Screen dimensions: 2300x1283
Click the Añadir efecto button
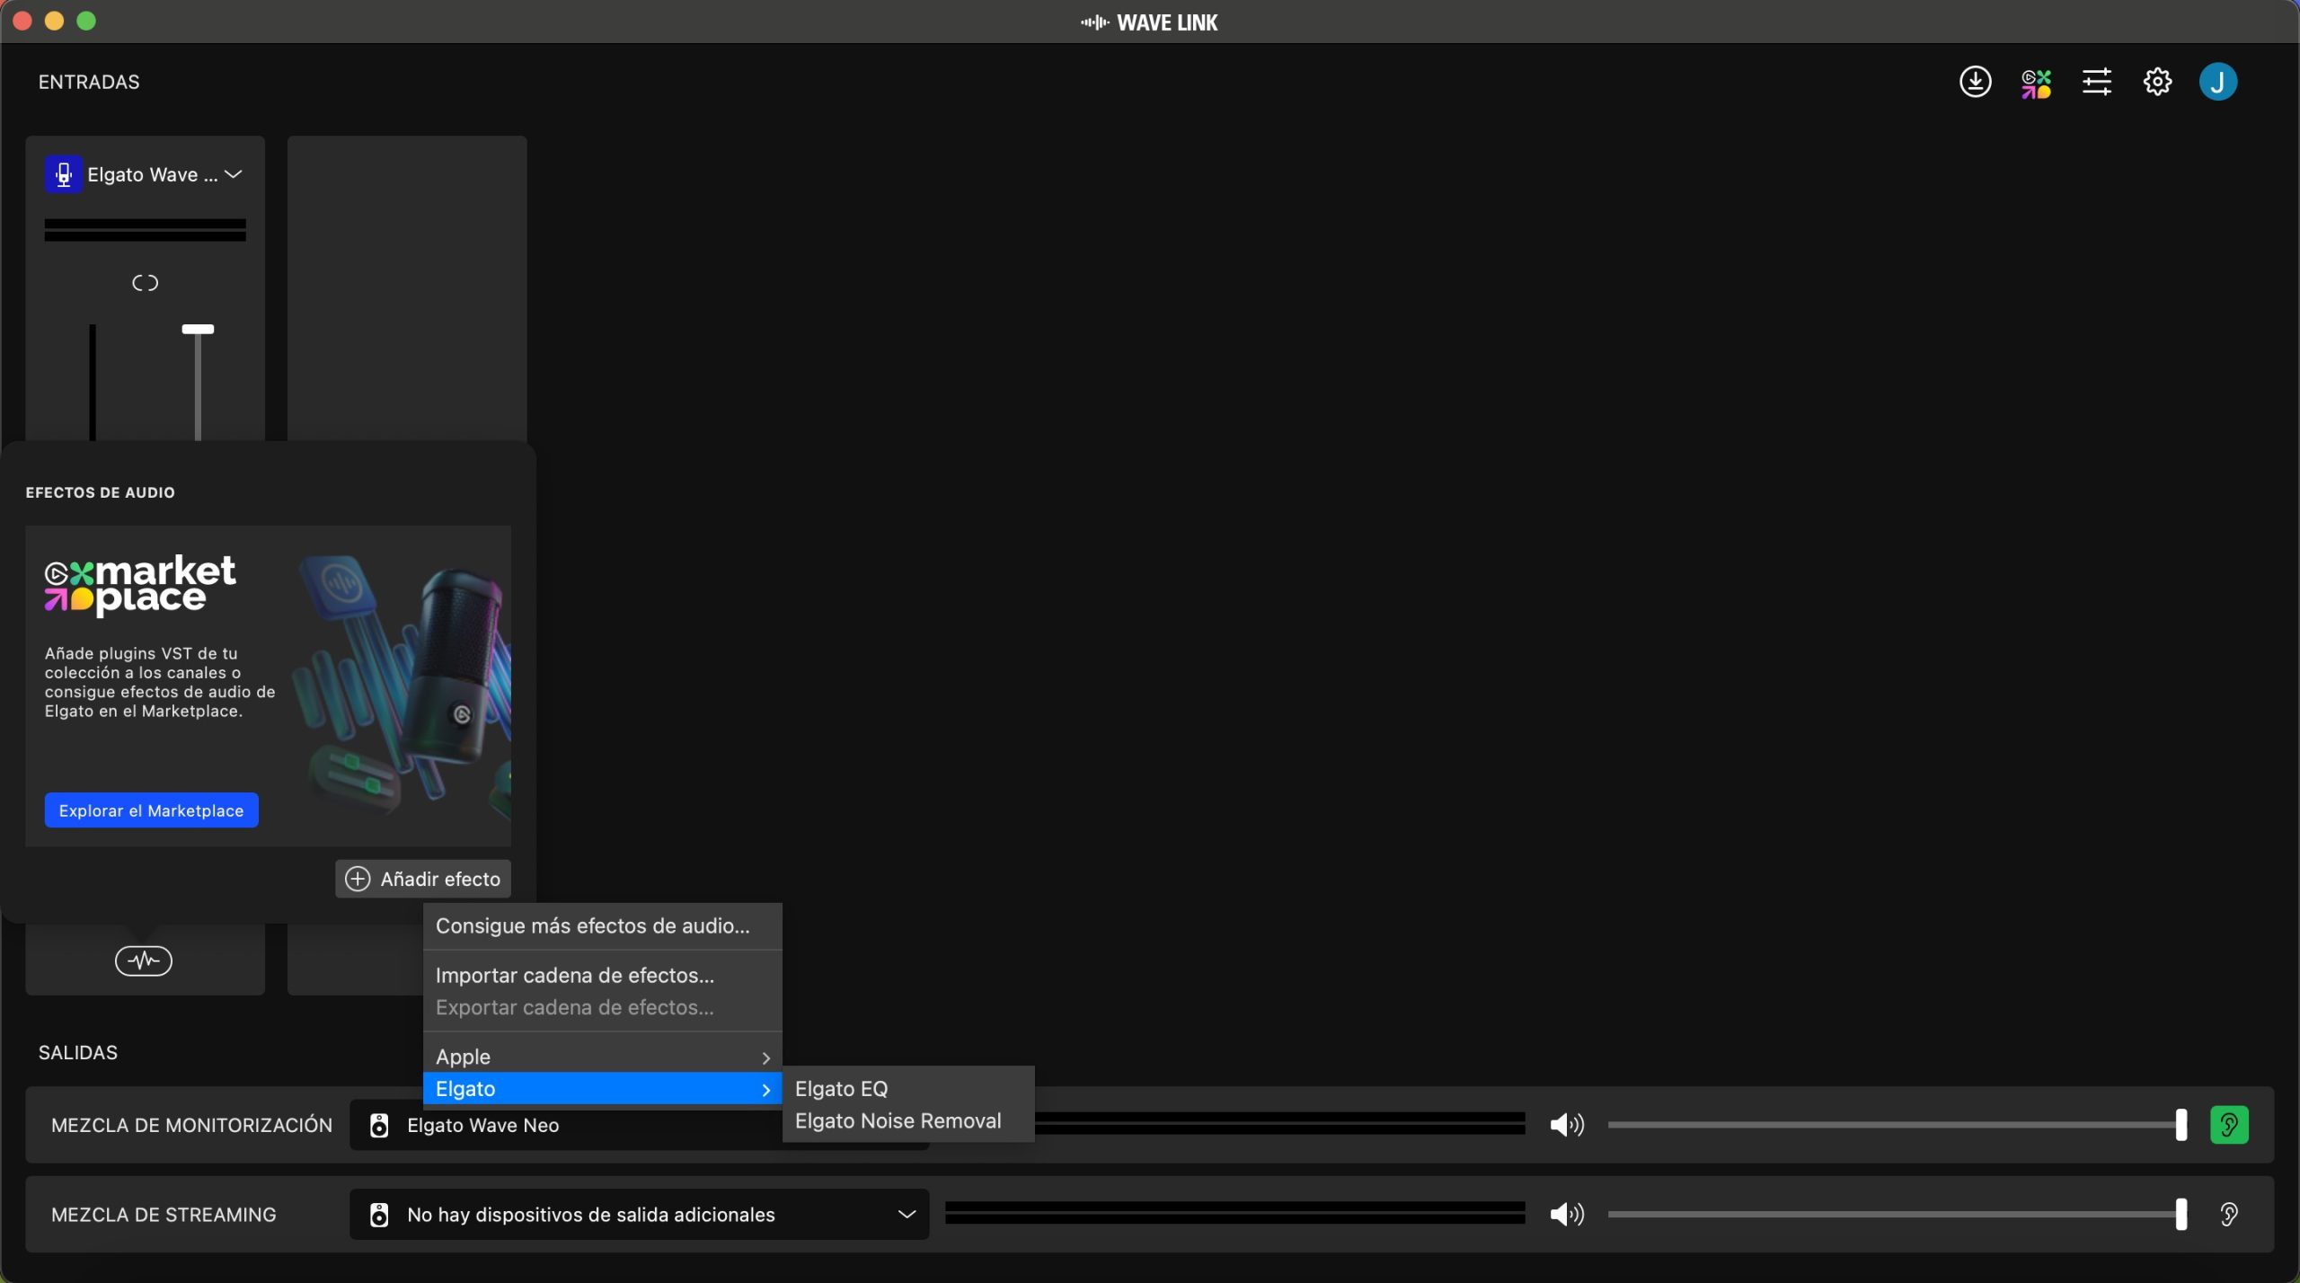click(422, 879)
